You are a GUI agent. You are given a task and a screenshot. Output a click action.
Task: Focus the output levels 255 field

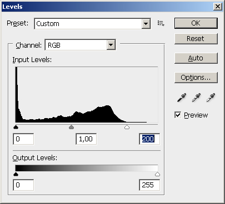149,185
